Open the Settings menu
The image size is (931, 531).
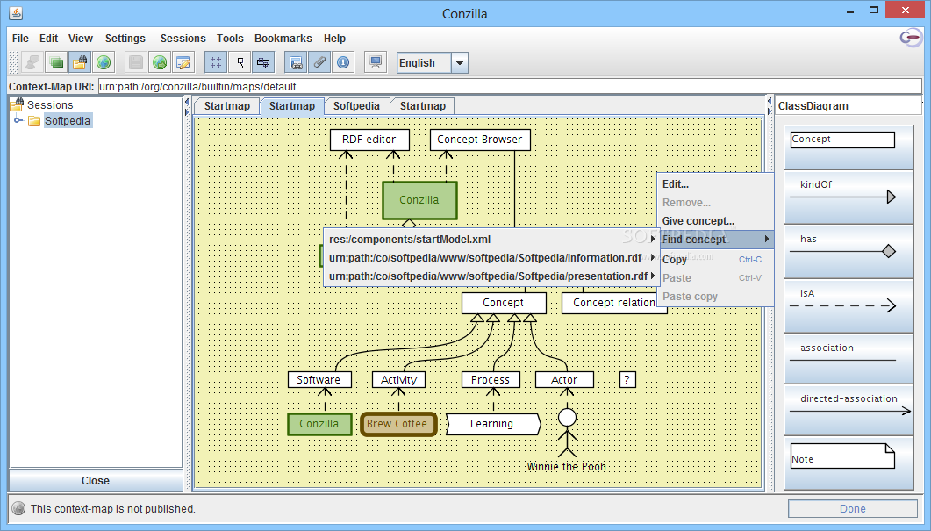point(125,38)
